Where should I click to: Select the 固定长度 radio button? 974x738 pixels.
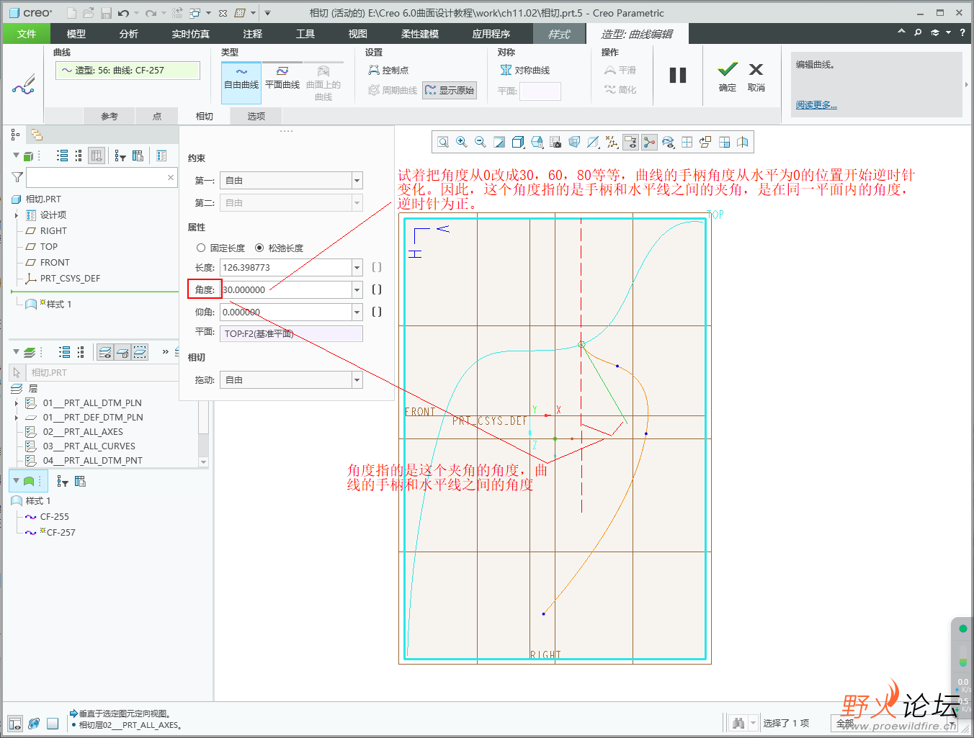click(x=201, y=248)
